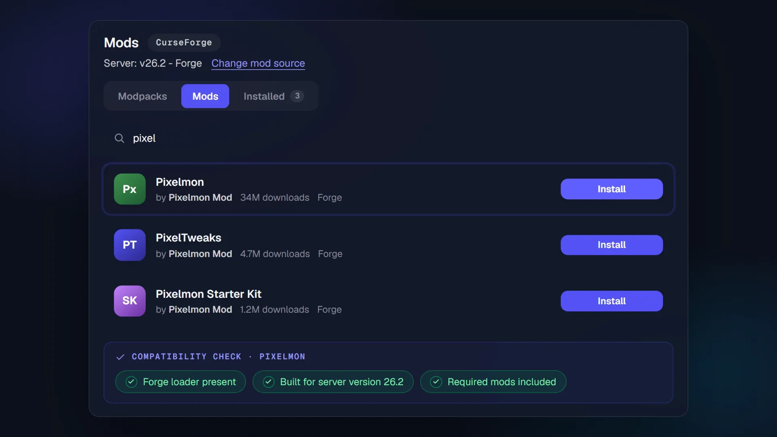Switch to the Modpacks tab
777x437 pixels.
(142, 96)
